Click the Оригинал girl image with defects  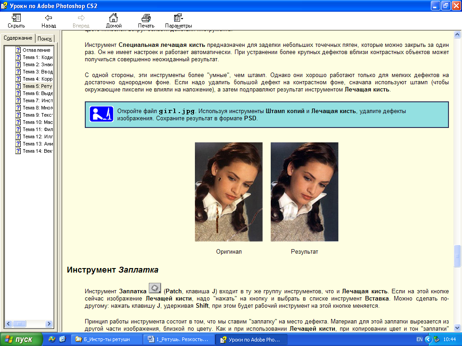pyautogui.click(x=229, y=192)
